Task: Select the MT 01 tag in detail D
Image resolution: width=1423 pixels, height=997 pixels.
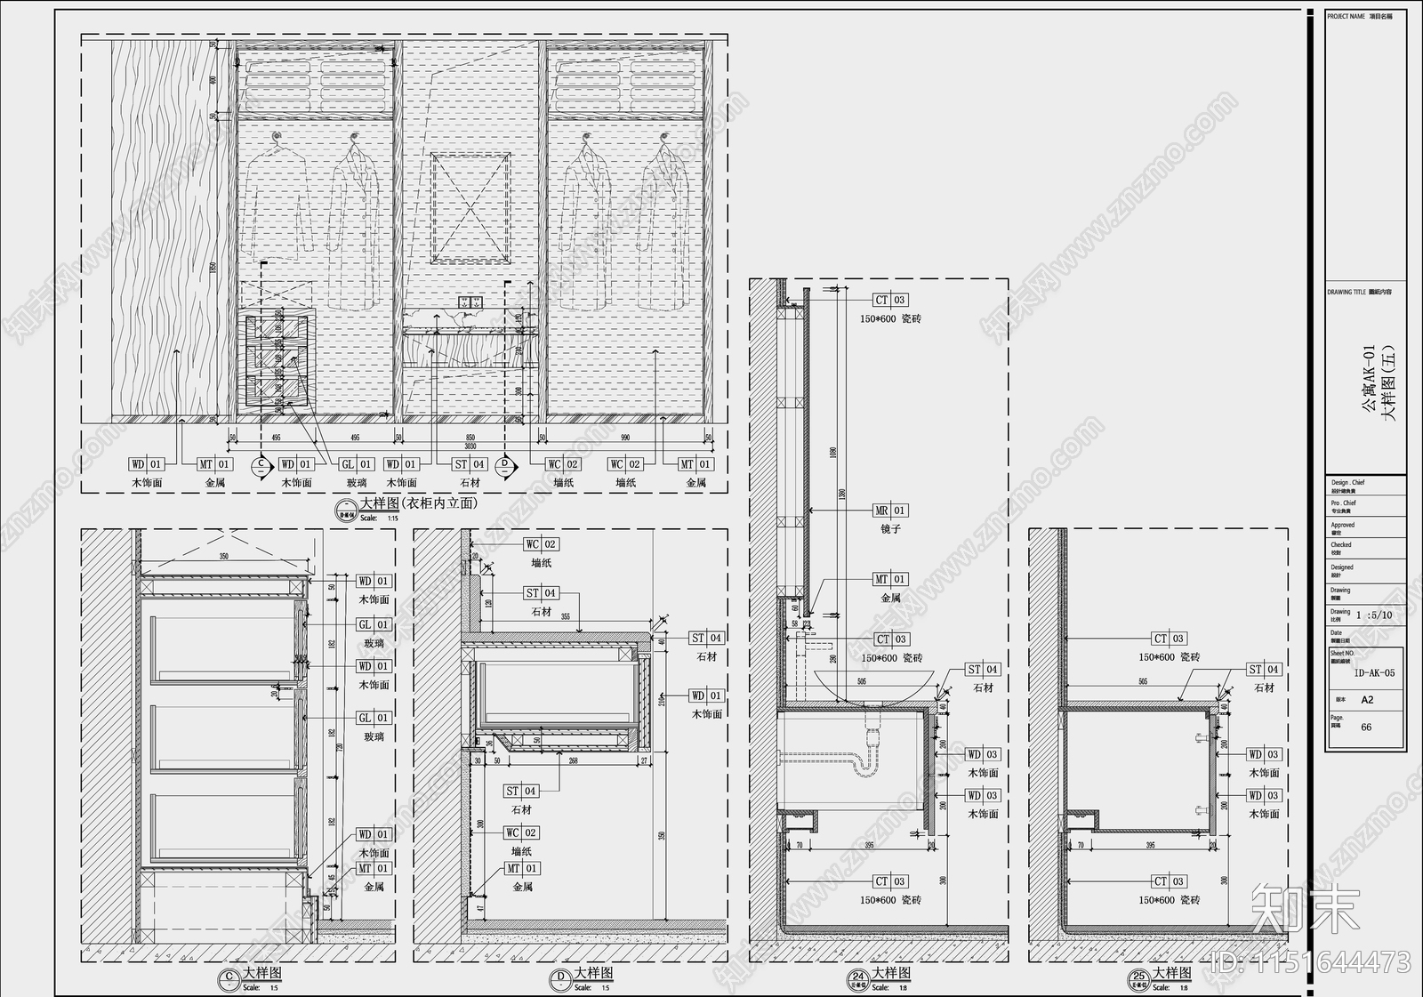Action: [x=522, y=869]
